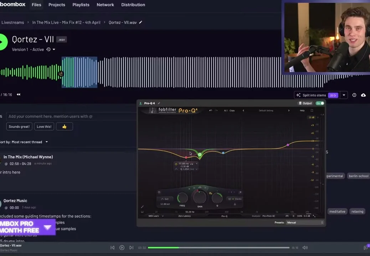The image size is (370, 256).
Task: Insert the Sounds great! quick comment
Action: (x=19, y=126)
